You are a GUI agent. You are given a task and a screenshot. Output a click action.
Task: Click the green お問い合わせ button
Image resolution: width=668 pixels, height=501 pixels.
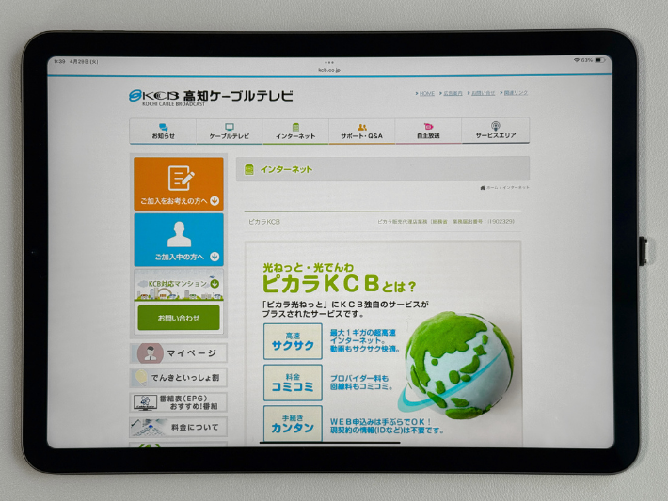point(179,318)
